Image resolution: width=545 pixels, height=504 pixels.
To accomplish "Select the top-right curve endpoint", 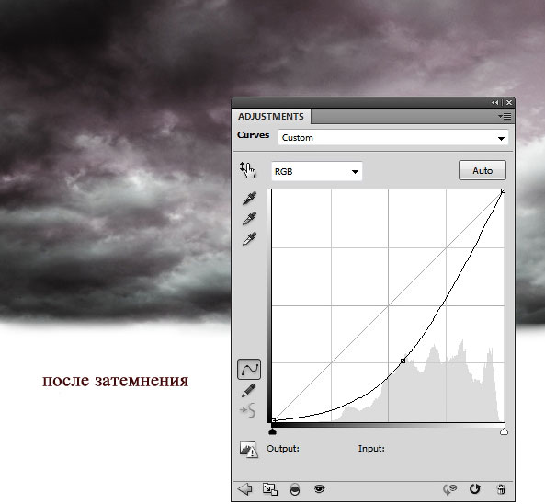I will point(503,191).
